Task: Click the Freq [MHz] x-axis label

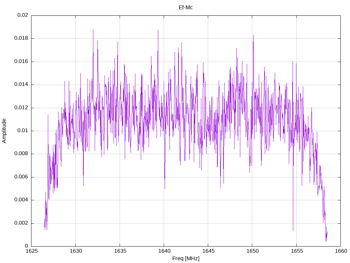Action: [186, 258]
